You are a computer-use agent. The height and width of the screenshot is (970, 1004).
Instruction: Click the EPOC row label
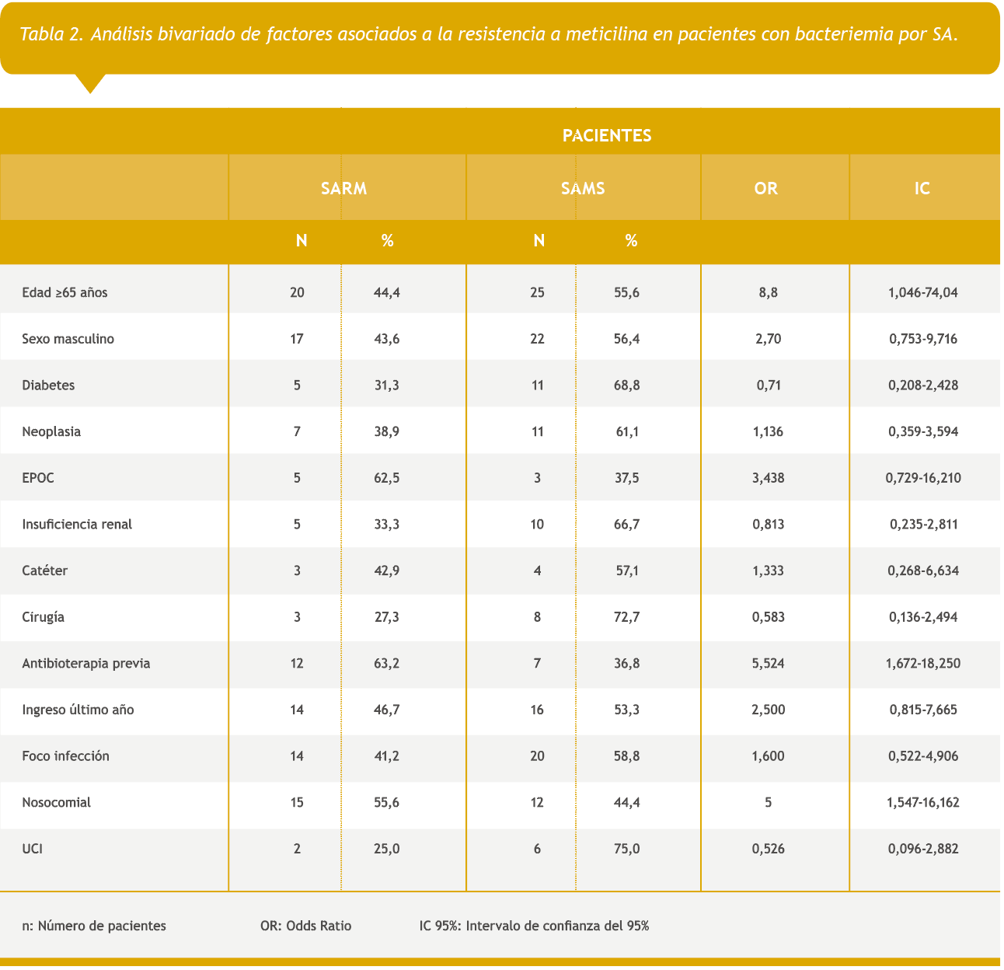click(x=38, y=478)
